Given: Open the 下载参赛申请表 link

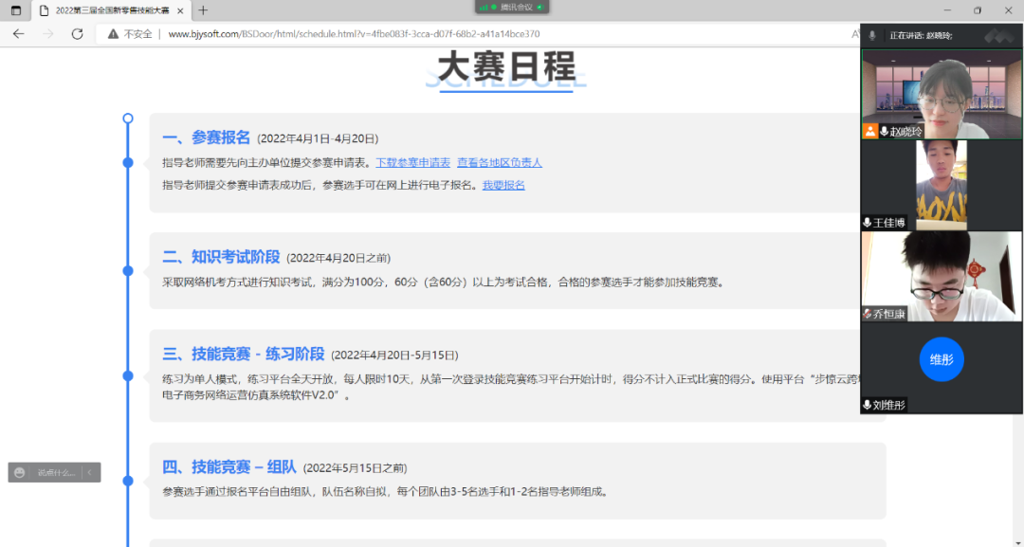Looking at the screenshot, I should pyautogui.click(x=412, y=162).
